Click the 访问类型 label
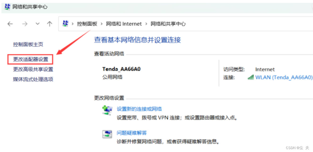The image size is (313, 152). pos(234,69)
